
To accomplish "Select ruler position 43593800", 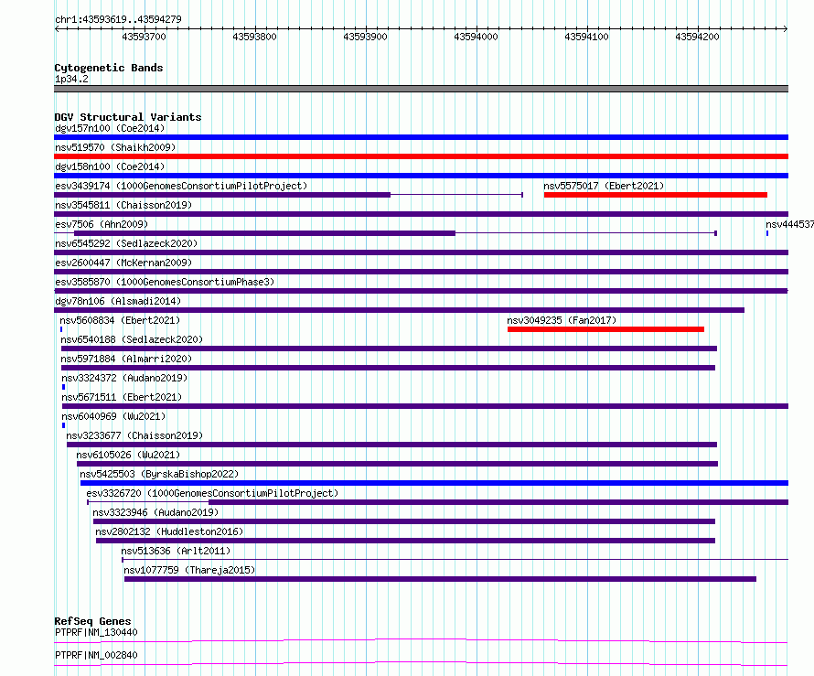I will (254, 37).
